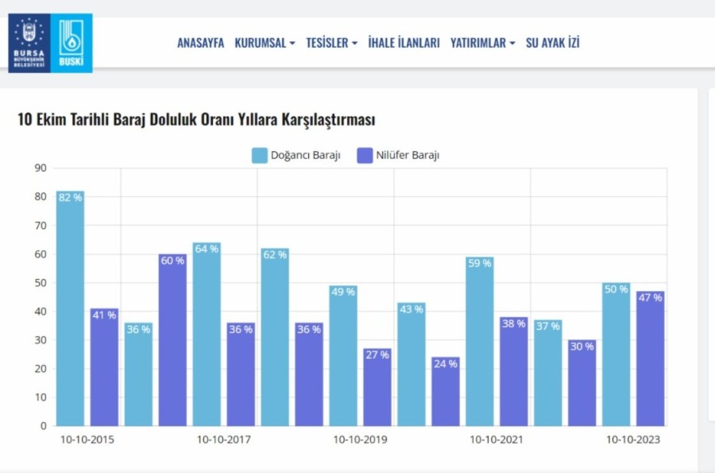Click the BUSKİ water drop logo
The height and width of the screenshot is (473, 715).
tap(71, 43)
